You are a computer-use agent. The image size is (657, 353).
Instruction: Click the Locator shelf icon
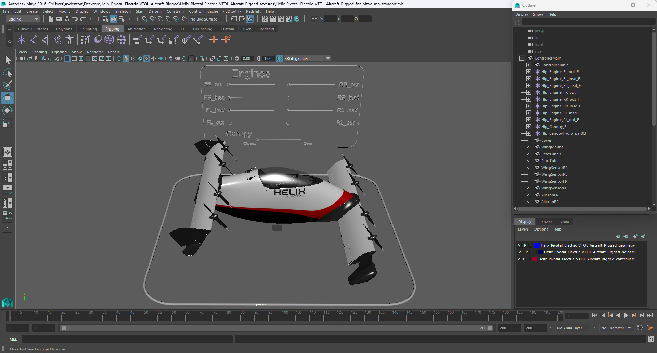pos(22,40)
